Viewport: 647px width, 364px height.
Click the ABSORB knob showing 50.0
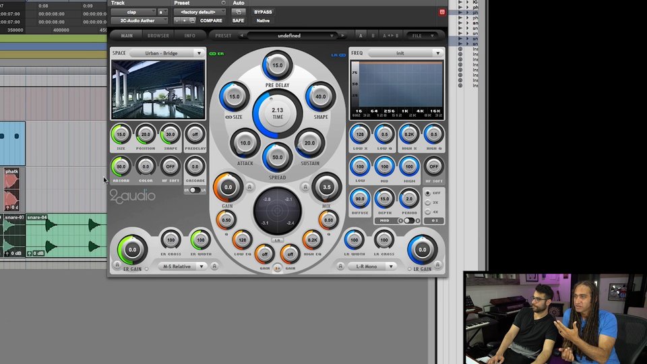click(x=121, y=166)
